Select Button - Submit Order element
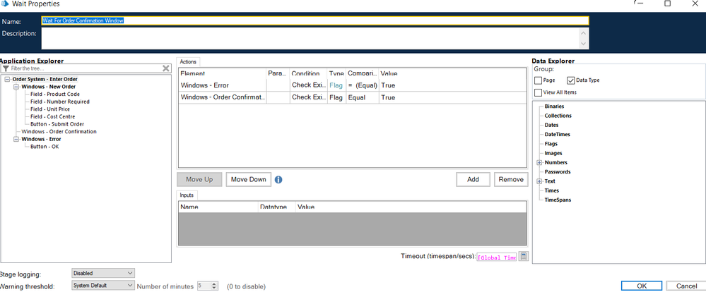The height and width of the screenshot is (292, 706). [x=57, y=124]
